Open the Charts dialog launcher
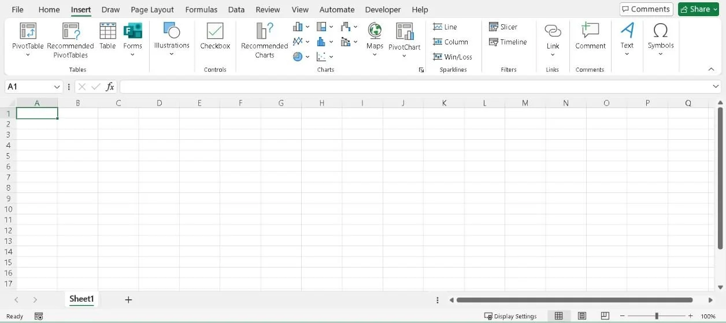This screenshot has height=323, width=726. tap(421, 70)
